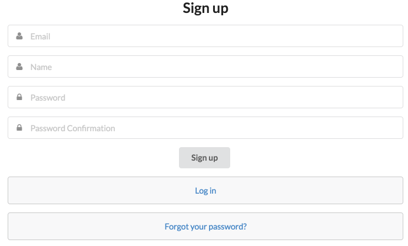Screen dimensions: 408x246
Task: Submit the registration form with Sign up
Action: (x=204, y=158)
